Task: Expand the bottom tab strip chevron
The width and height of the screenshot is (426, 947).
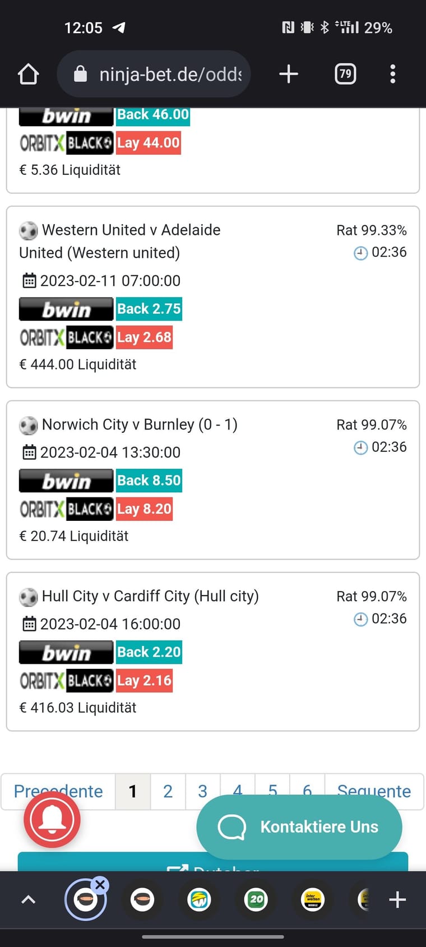Action: pos(28,900)
